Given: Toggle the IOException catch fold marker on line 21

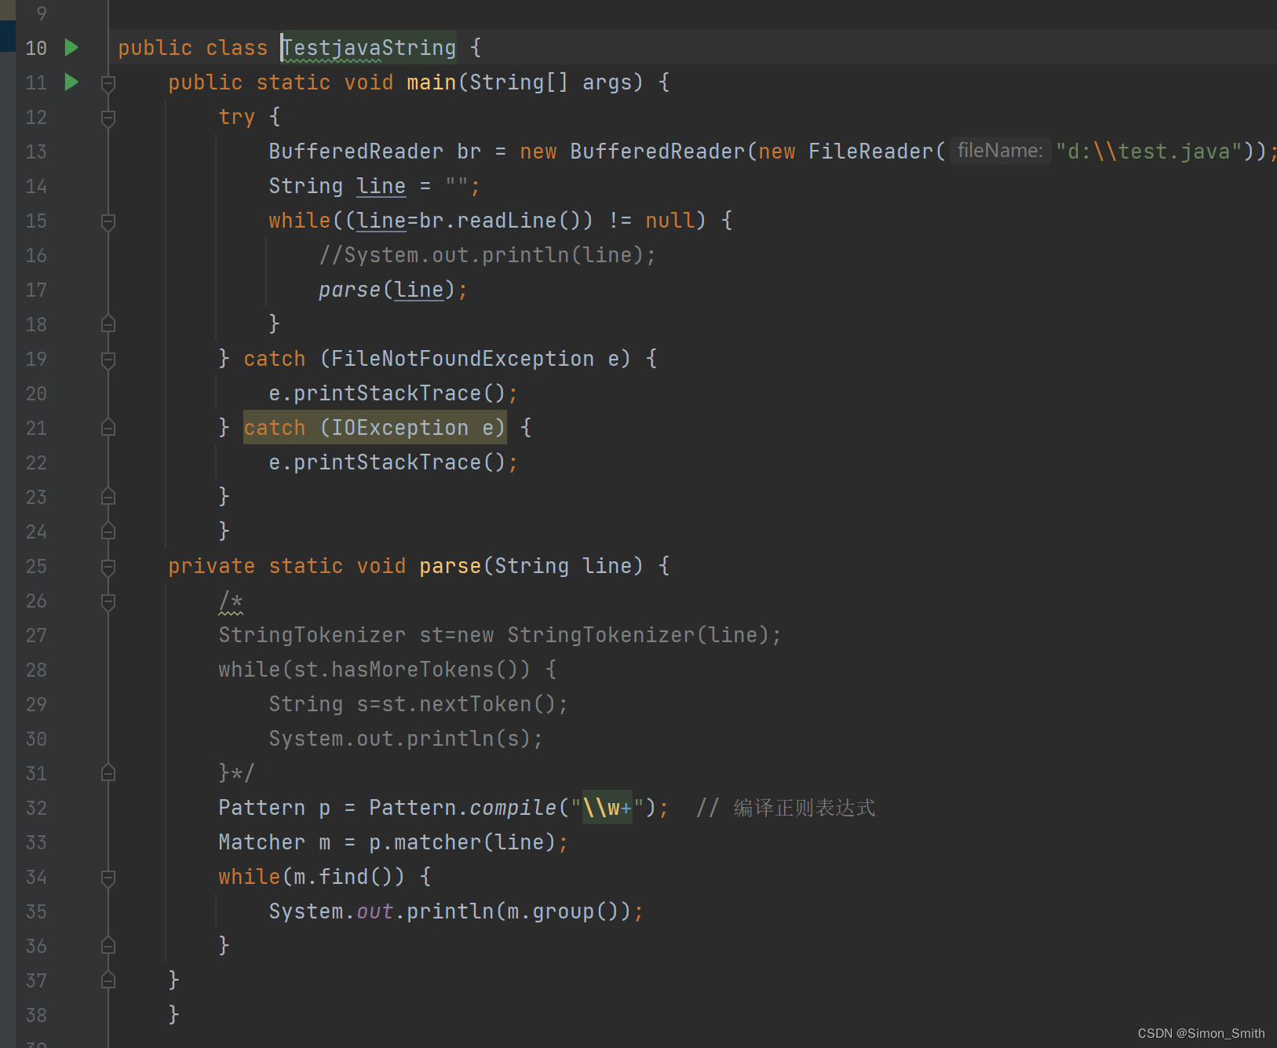Looking at the screenshot, I should [108, 428].
